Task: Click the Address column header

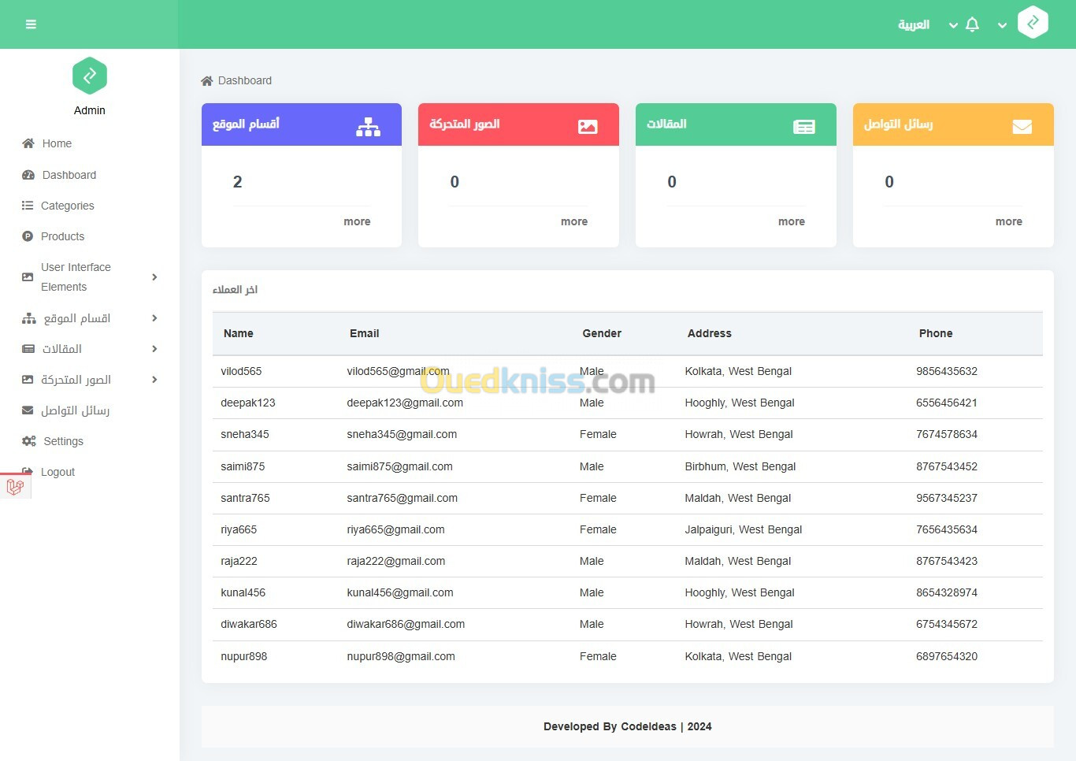Action: click(x=710, y=333)
